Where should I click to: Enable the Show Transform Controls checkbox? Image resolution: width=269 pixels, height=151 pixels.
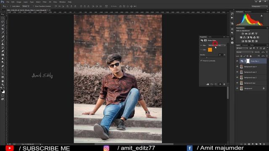click(33, 6)
